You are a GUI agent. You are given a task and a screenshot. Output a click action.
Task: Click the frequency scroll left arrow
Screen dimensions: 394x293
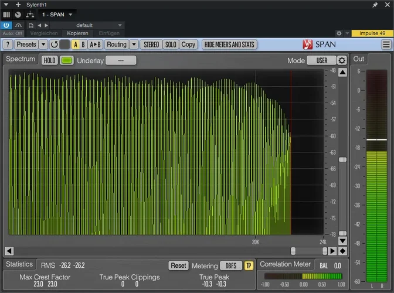(x=9, y=251)
